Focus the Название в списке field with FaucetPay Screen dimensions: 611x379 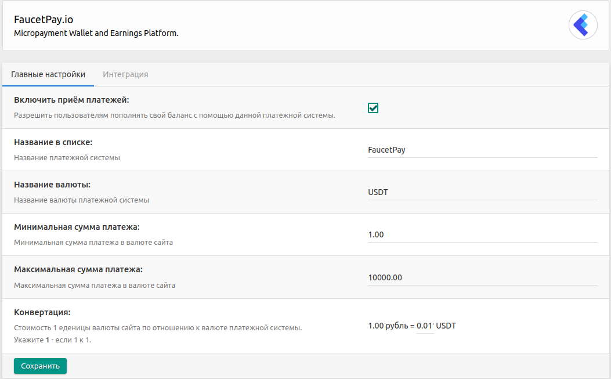coord(482,150)
